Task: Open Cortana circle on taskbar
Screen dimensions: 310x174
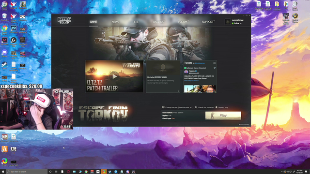Action: point(50,172)
